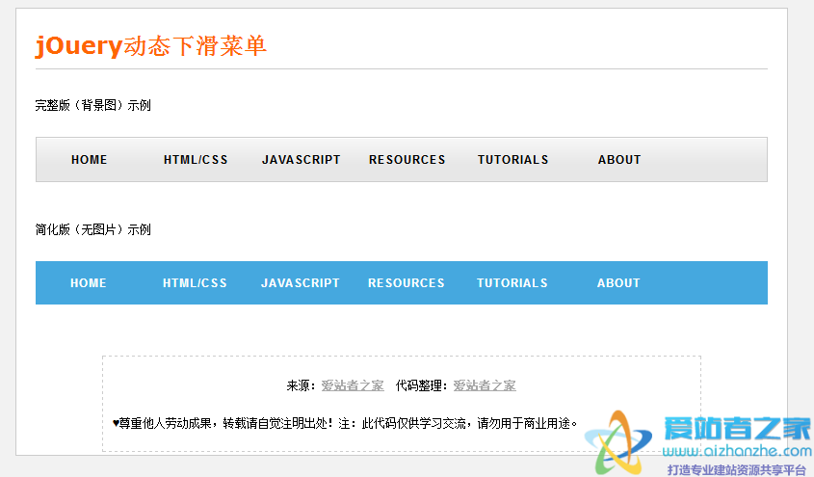Open HOME in the blue menu
Viewport: 814px width, 477px height.
tap(89, 283)
